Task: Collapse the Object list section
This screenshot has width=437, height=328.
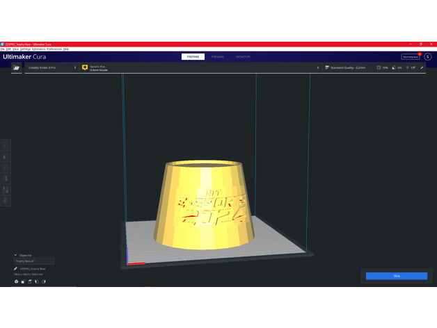Action: [x=15, y=255]
